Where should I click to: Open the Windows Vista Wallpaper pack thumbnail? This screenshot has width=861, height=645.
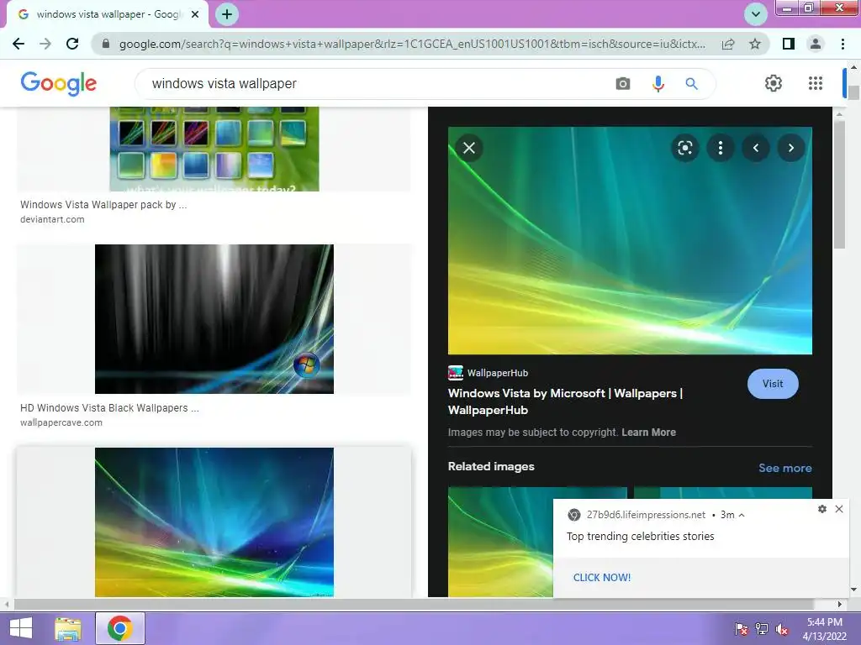(214, 149)
